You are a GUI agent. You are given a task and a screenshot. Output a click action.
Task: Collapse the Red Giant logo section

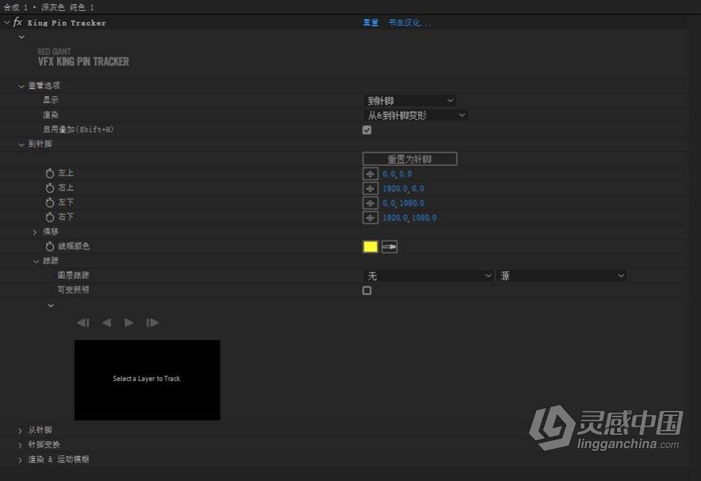tap(21, 37)
